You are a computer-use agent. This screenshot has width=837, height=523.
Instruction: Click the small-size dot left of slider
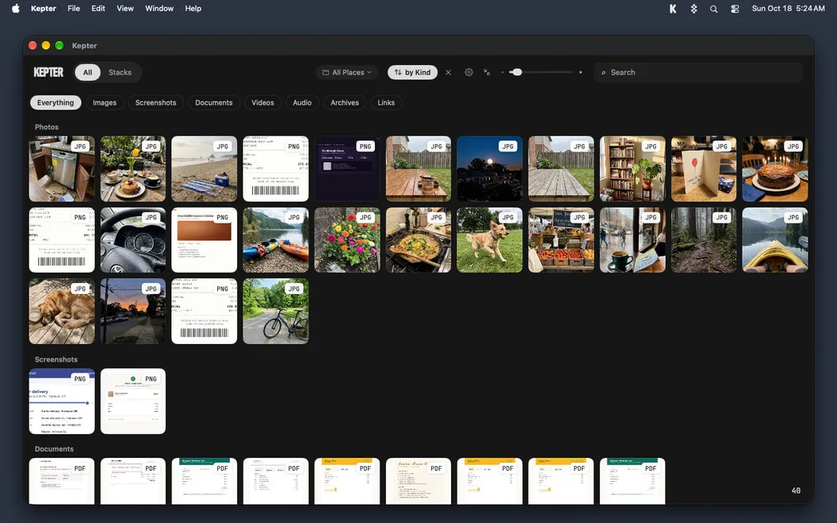pyautogui.click(x=503, y=72)
